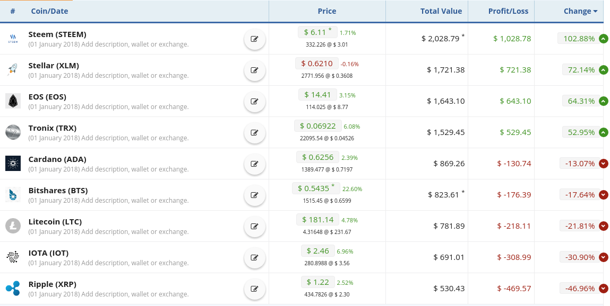Click the IOTA coin logo
610x306 pixels.
(x=13, y=257)
